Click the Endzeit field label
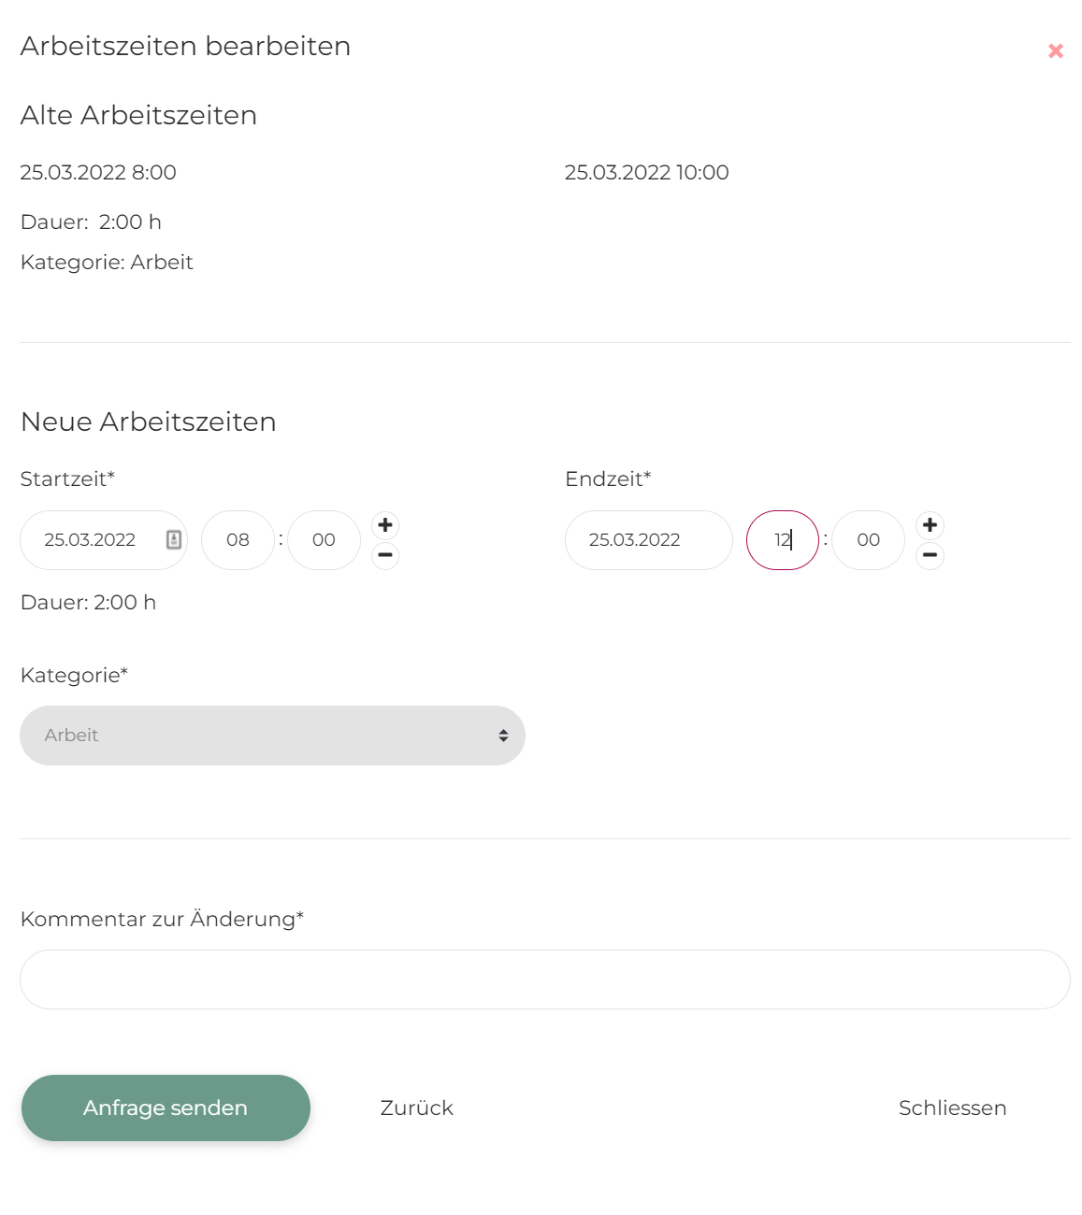The width and height of the screenshot is (1082, 1215). [608, 479]
